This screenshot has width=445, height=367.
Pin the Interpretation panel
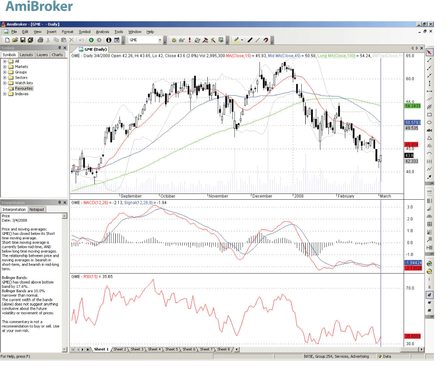pyautogui.click(x=60, y=202)
